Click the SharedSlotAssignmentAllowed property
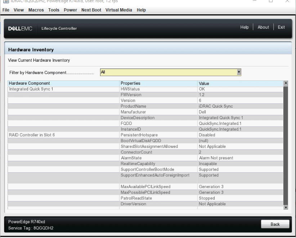Image resolution: width=296 pixels, height=238 pixels. click(149, 146)
